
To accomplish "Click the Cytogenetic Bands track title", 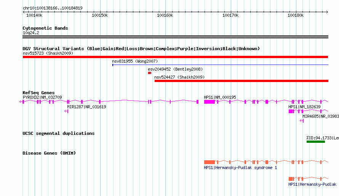I will [45, 28].
